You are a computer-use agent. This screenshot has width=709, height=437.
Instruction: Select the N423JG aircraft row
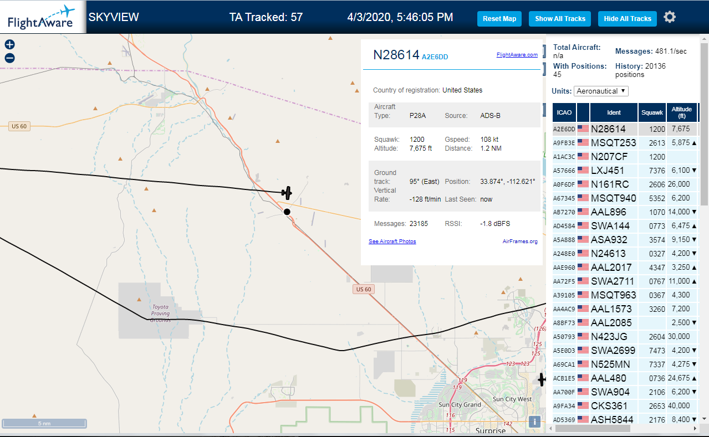[x=625, y=337]
